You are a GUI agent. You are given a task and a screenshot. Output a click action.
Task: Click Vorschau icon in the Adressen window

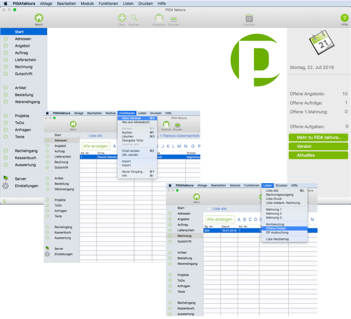coord(166,124)
